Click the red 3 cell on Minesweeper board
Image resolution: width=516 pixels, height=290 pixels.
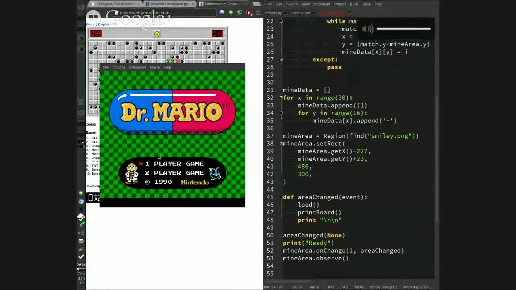tap(177, 61)
